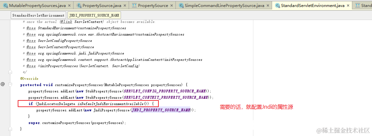Click the diagram icon on PropertySource tab

pyautogui.click(x=134, y=5)
